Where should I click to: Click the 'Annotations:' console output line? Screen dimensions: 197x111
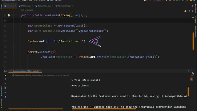click(80, 86)
